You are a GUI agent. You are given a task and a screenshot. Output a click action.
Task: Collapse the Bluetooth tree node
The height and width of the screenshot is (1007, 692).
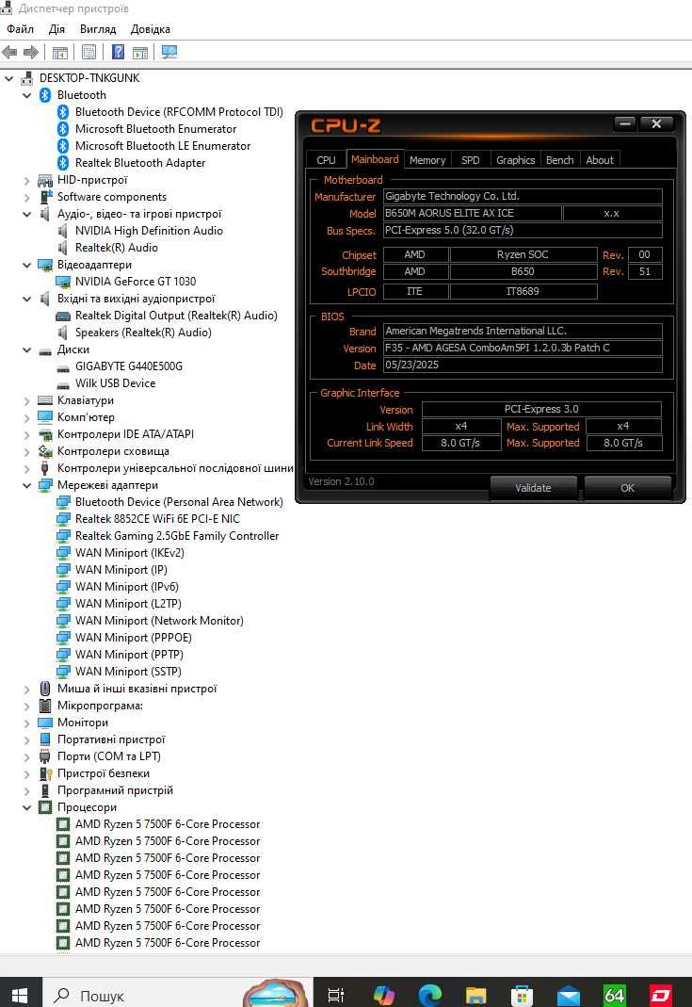point(27,95)
